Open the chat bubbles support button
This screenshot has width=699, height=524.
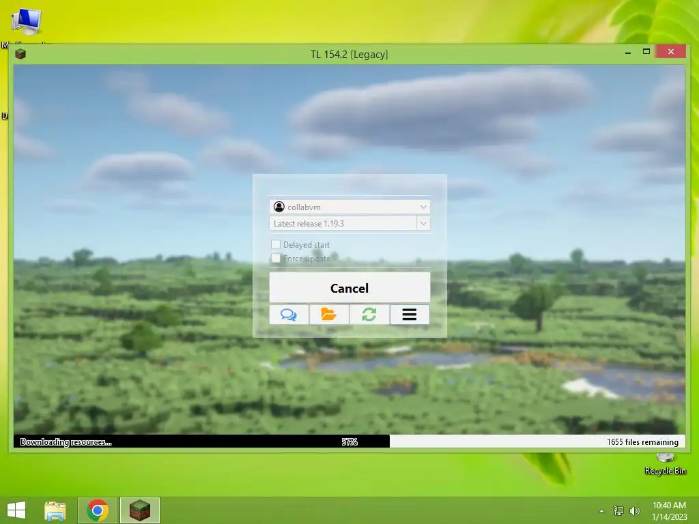[289, 315]
